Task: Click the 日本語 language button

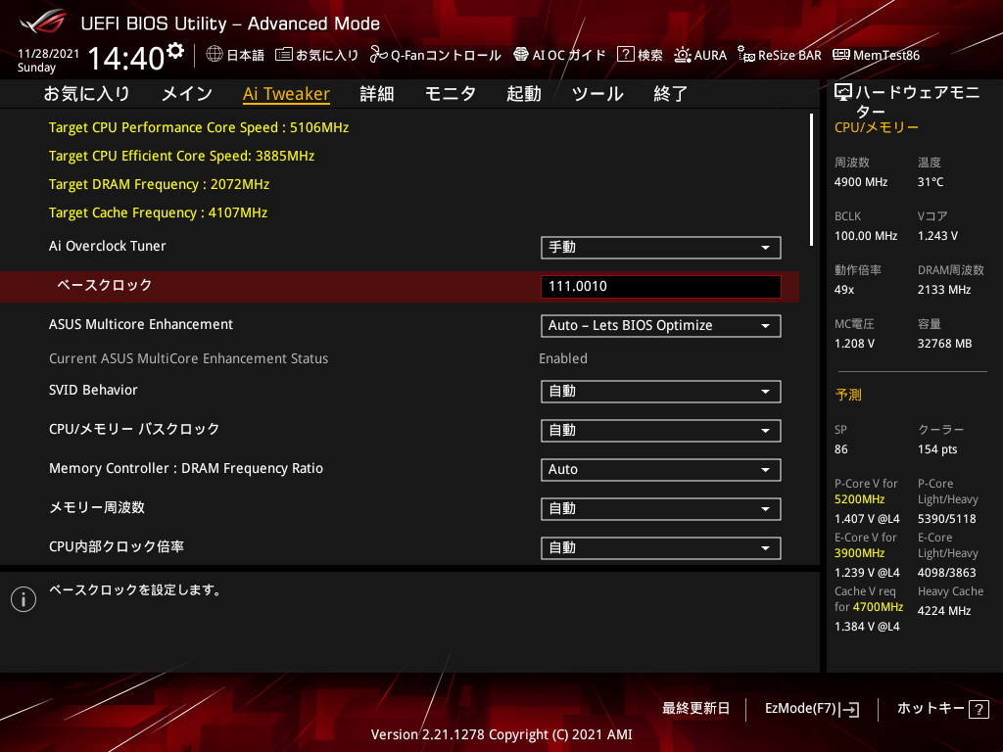Action: click(235, 55)
